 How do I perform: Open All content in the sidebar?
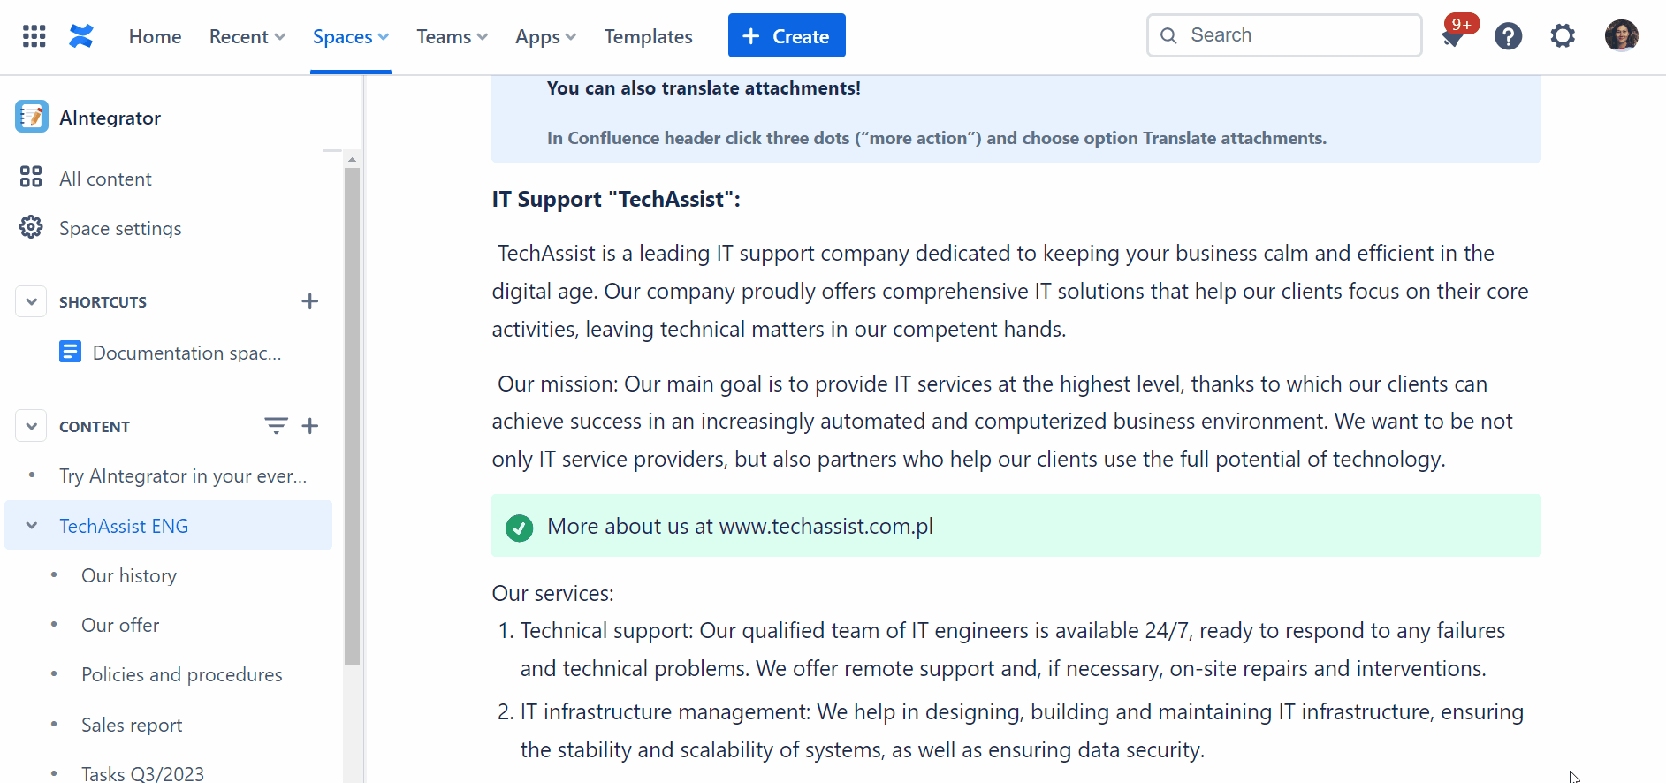(105, 179)
